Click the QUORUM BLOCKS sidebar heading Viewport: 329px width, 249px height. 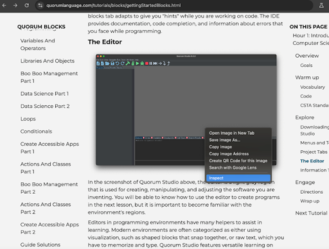pos(41,27)
